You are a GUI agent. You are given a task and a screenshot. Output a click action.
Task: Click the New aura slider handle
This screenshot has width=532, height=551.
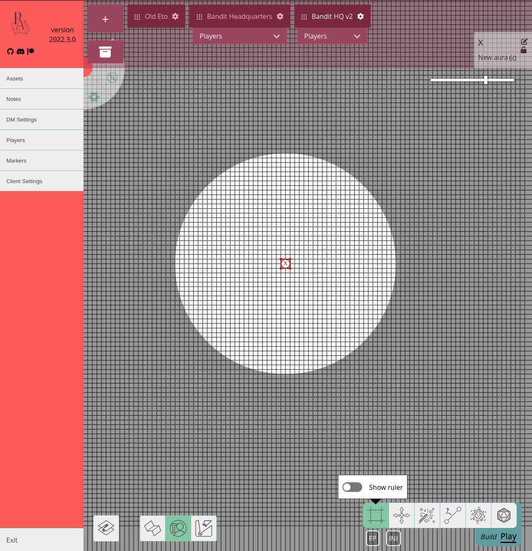(x=486, y=80)
